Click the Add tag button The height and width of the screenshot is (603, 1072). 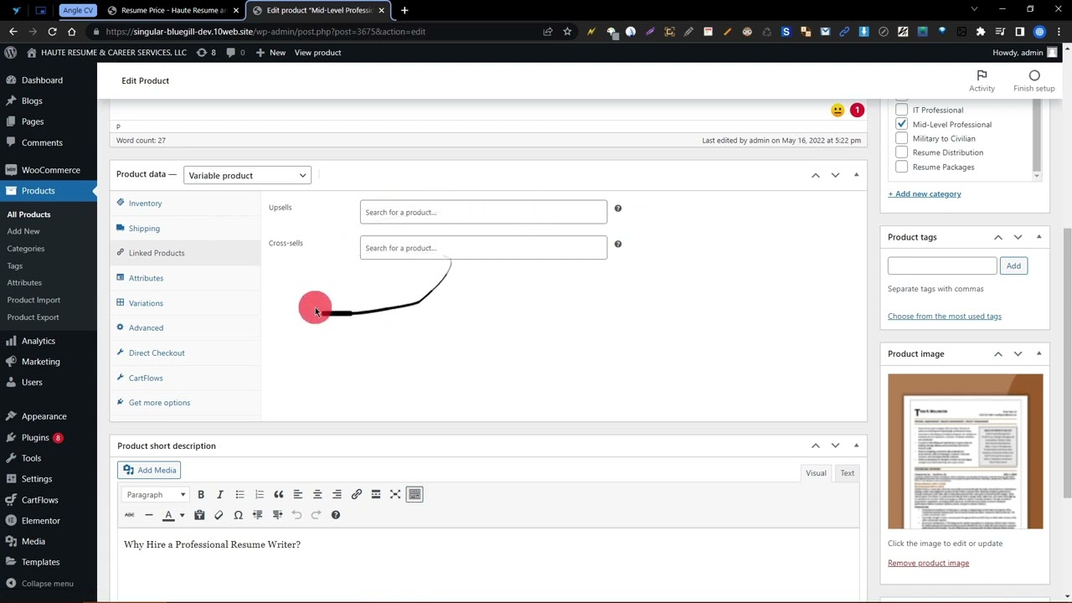point(1013,265)
